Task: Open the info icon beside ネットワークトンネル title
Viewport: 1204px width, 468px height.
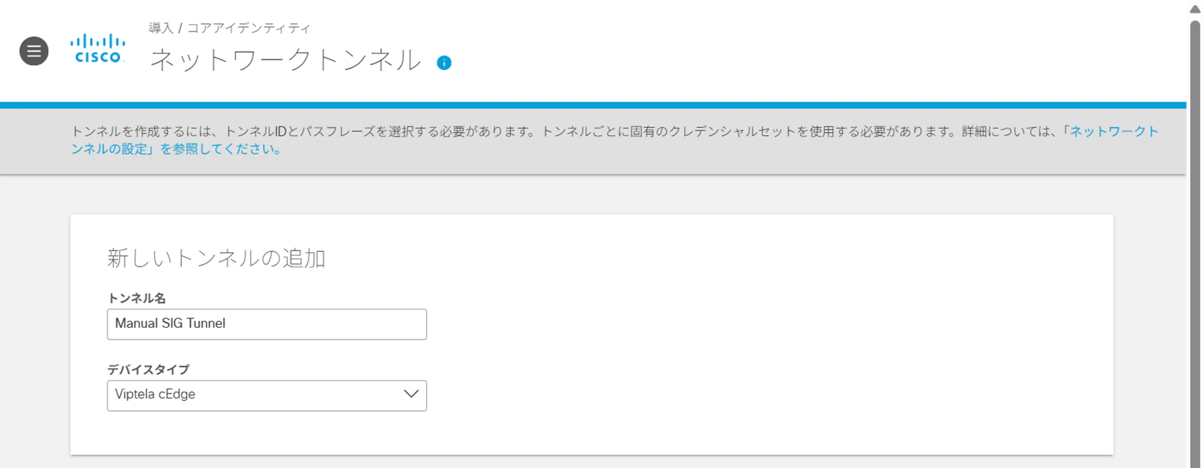Action: tap(444, 63)
